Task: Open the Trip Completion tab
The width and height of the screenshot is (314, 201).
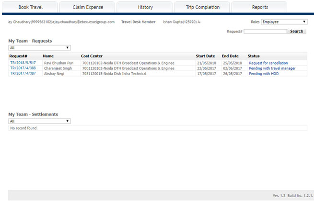Action: click(202, 7)
